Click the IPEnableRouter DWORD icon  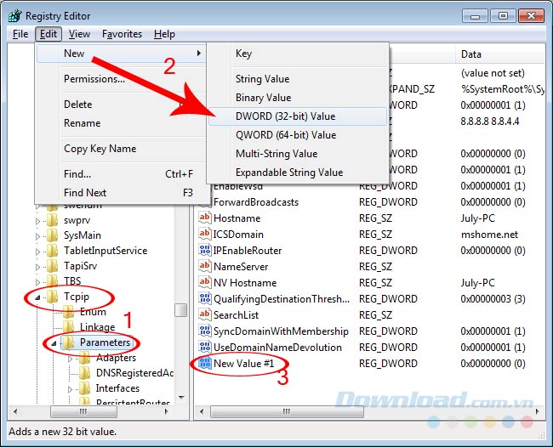[x=204, y=250]
